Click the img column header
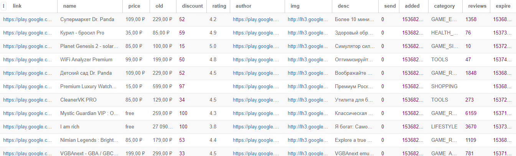Viewport: 516px width, 156px height. pyautogui.click(x=295, y=6)
